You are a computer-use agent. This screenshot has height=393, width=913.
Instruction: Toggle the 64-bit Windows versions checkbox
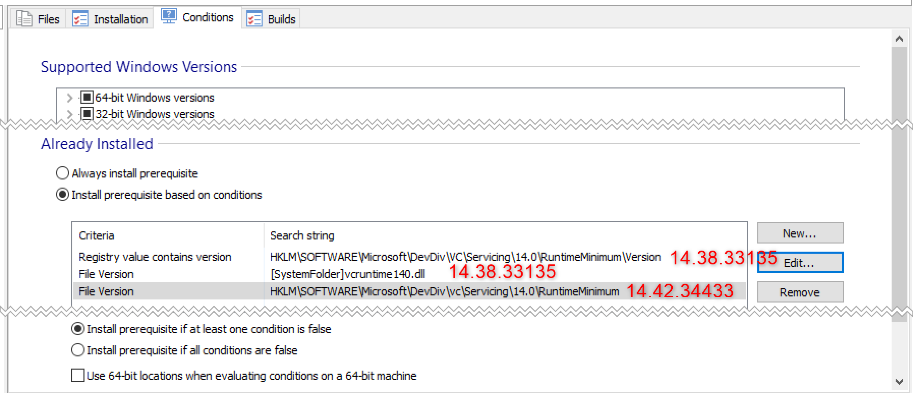[x=87, y=97]
